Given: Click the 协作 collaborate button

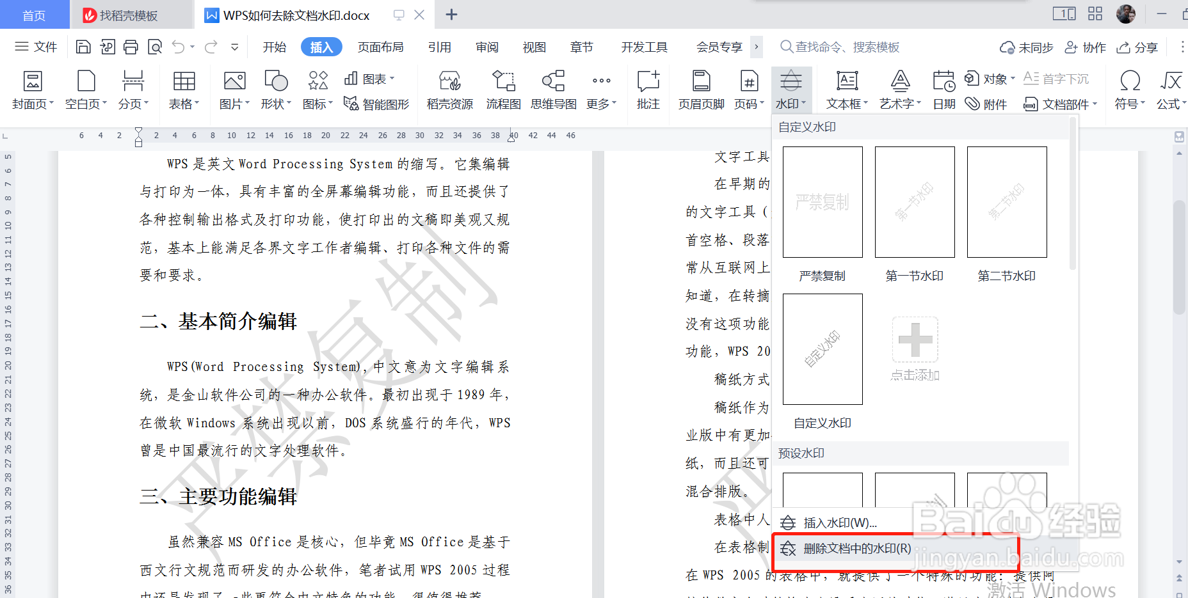Looking at the screenshot, I should [1085, 47].
